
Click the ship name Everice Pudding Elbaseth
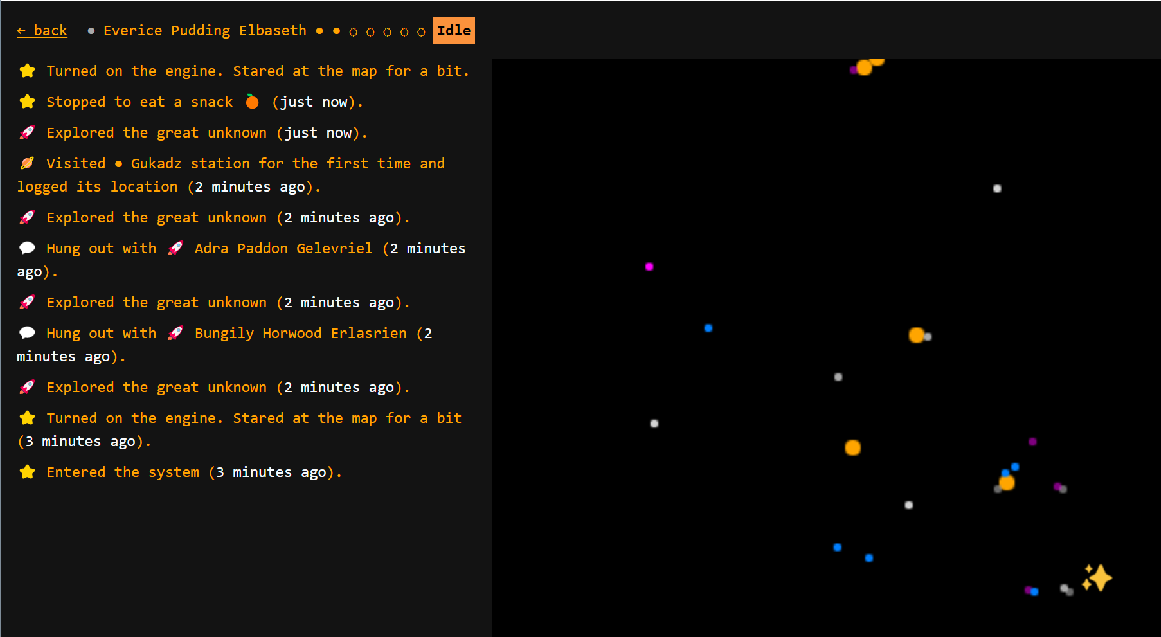(204, 30)
